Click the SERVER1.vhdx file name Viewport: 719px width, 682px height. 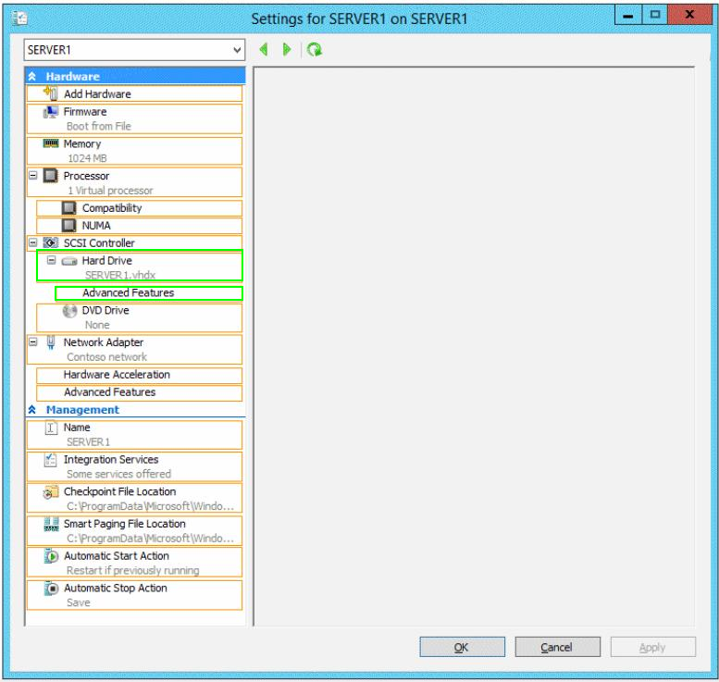coord(120,275)
